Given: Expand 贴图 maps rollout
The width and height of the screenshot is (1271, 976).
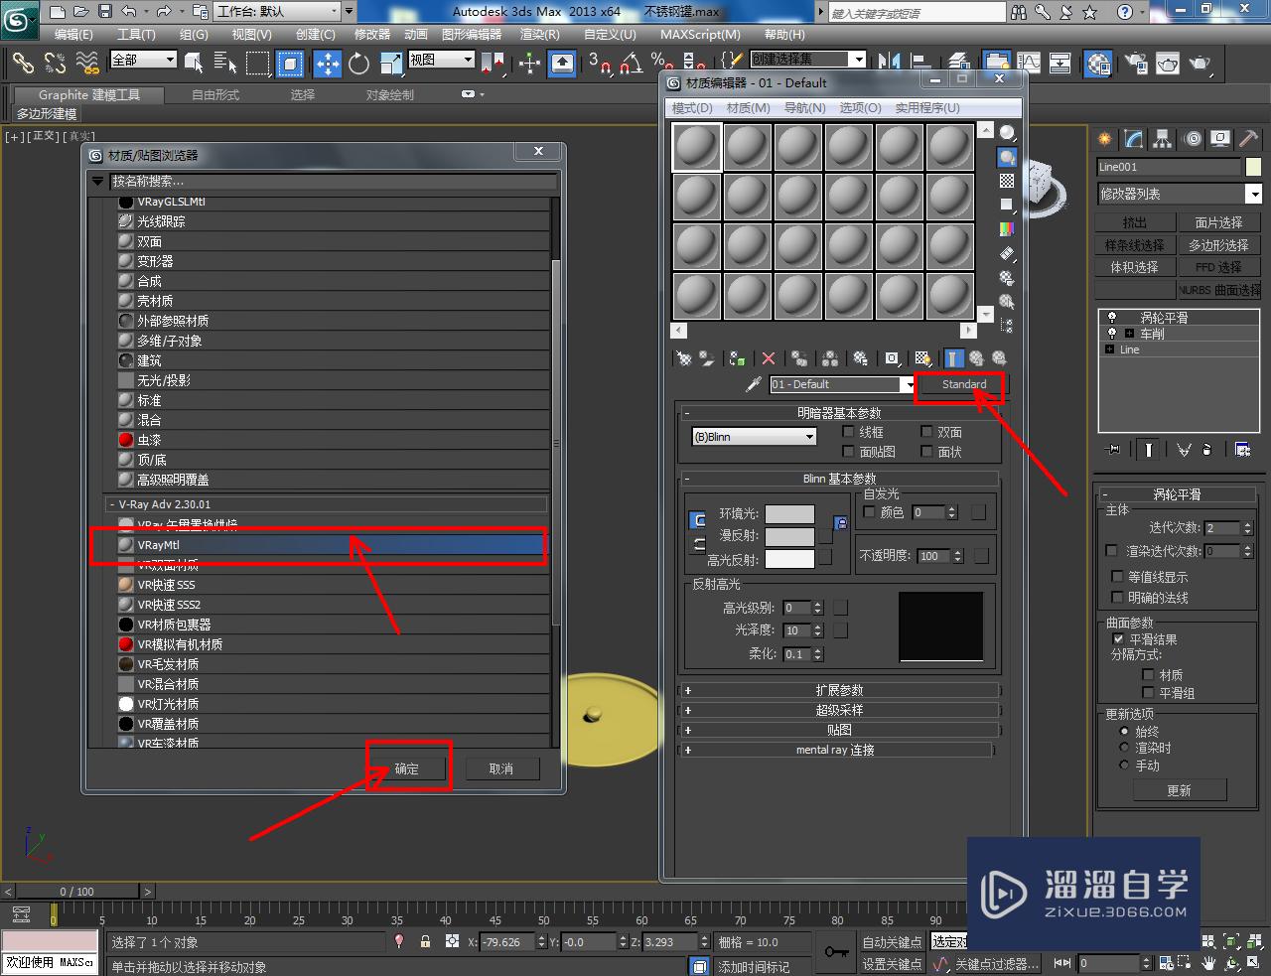Looking at the screenshot, I should coord(839,730).
